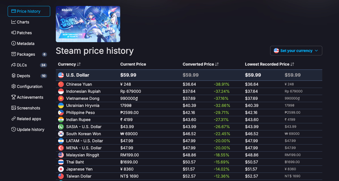Sort by Converted Price column
Screen dimensions: 339x181
coord(201,64)
